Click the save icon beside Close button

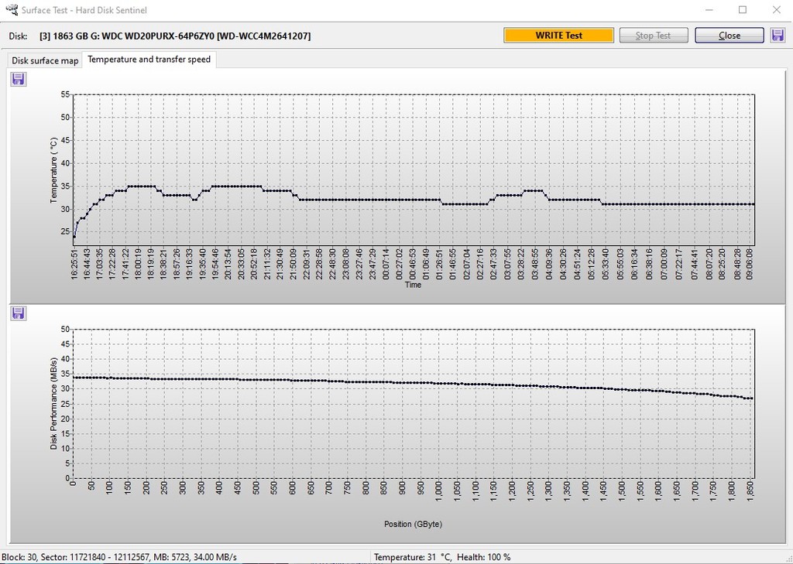(x=778, y=36)
